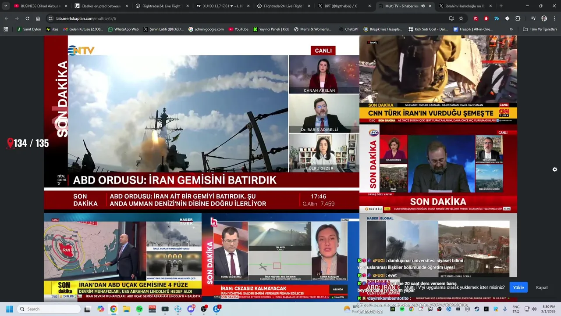Open the apps grid in the bookmarks bar

(6, 29)
